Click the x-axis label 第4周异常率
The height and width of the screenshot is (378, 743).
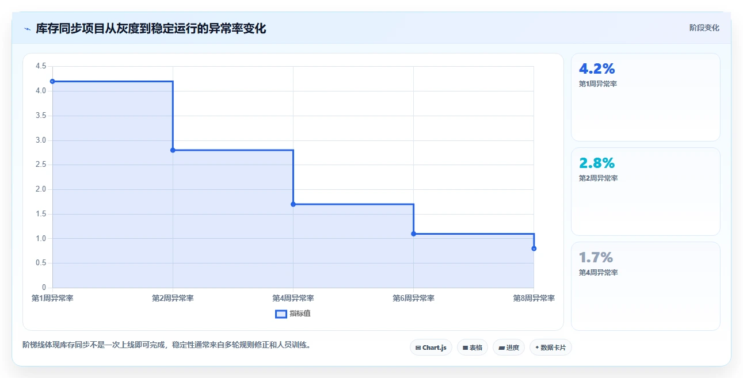coord(293,298)
